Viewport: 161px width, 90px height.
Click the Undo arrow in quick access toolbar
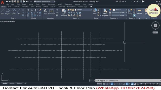coord(27,1)
